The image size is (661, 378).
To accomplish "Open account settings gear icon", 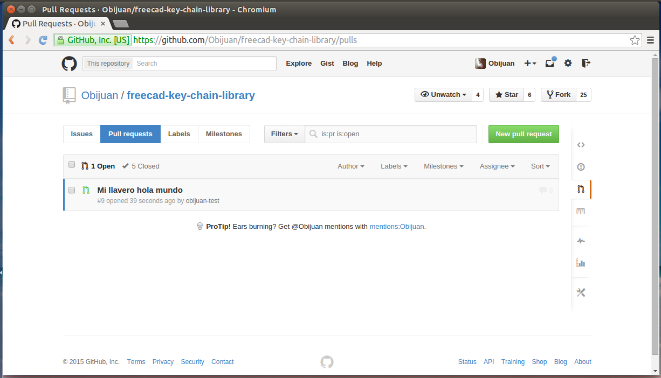I will pyautogui.click(x=568, y=63).
